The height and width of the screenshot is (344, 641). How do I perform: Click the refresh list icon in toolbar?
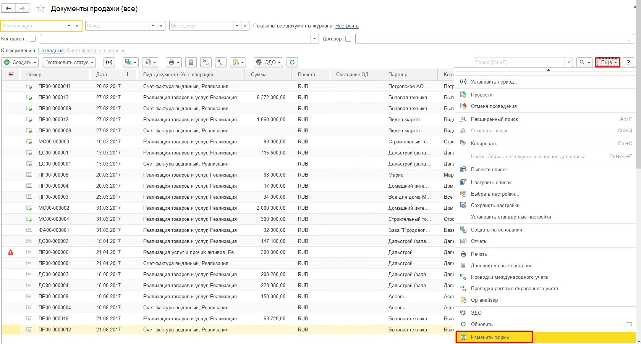292,62
